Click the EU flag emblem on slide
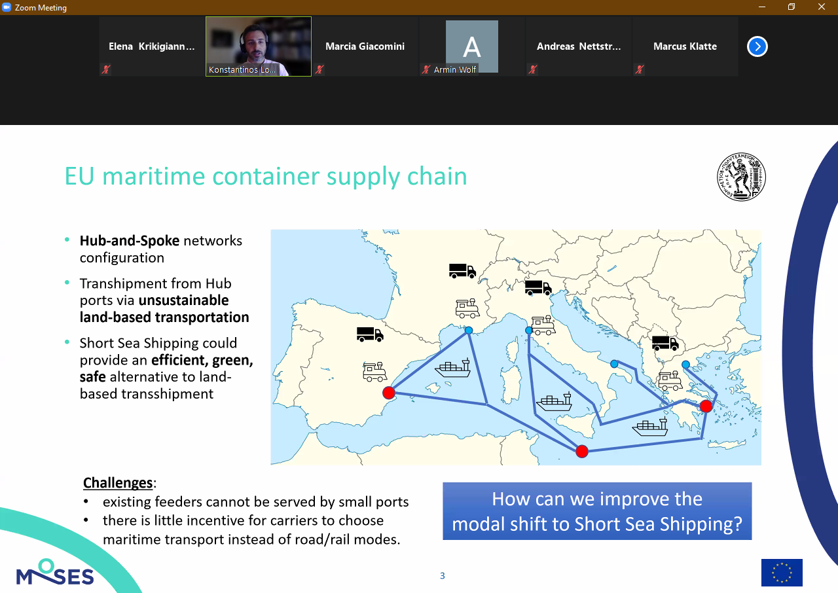 pos(782,573)
